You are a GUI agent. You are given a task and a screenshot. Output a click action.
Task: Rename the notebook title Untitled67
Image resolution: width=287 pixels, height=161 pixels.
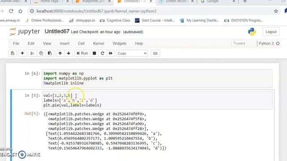click(57, 31)
